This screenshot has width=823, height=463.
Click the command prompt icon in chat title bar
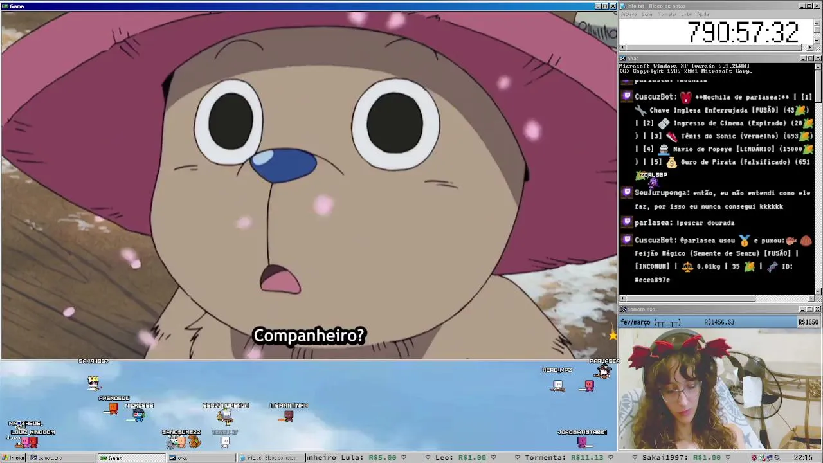coord(623,59)
